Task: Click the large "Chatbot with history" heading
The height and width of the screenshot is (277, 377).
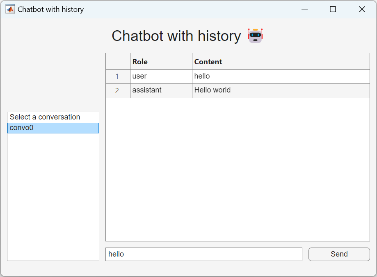Action: coord(176,36)
